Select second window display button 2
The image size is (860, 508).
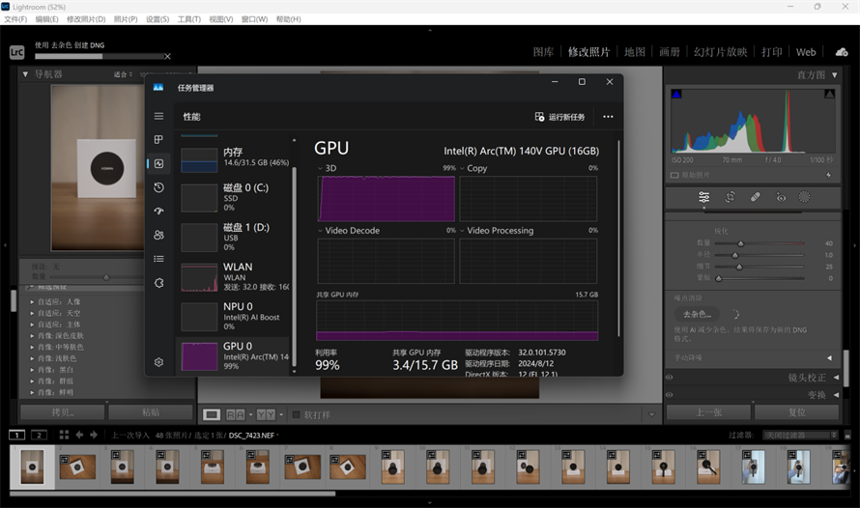coord(39,436)
